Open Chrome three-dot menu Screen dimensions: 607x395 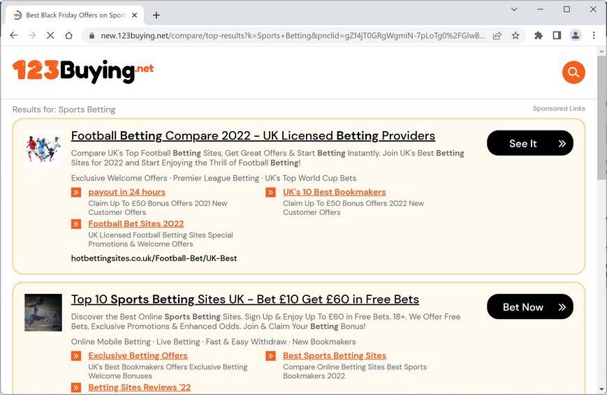coord(594,36)
